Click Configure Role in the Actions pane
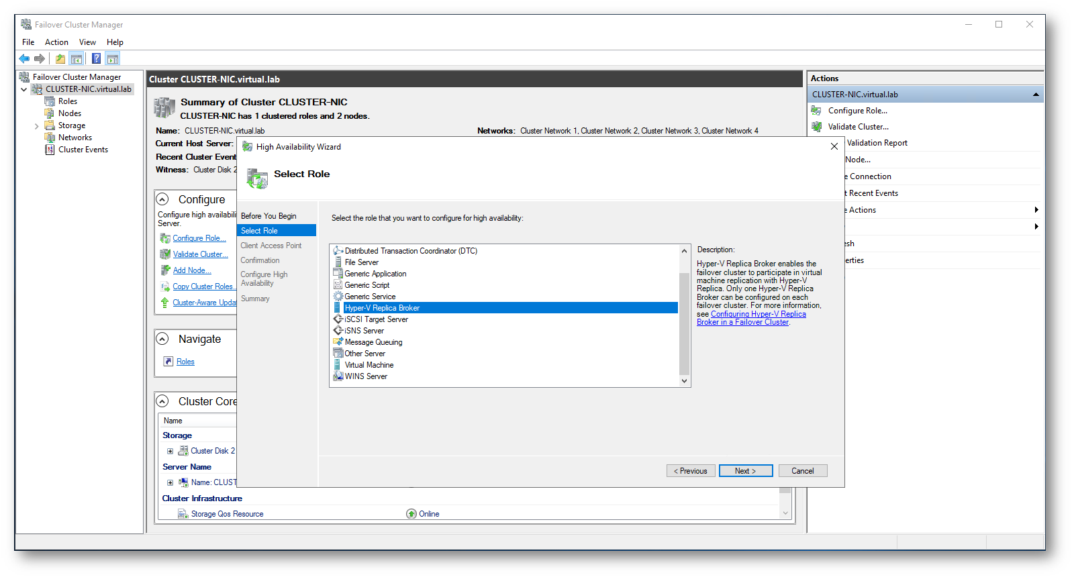Viewport: 1074px width, 579px height. (857, 111)
